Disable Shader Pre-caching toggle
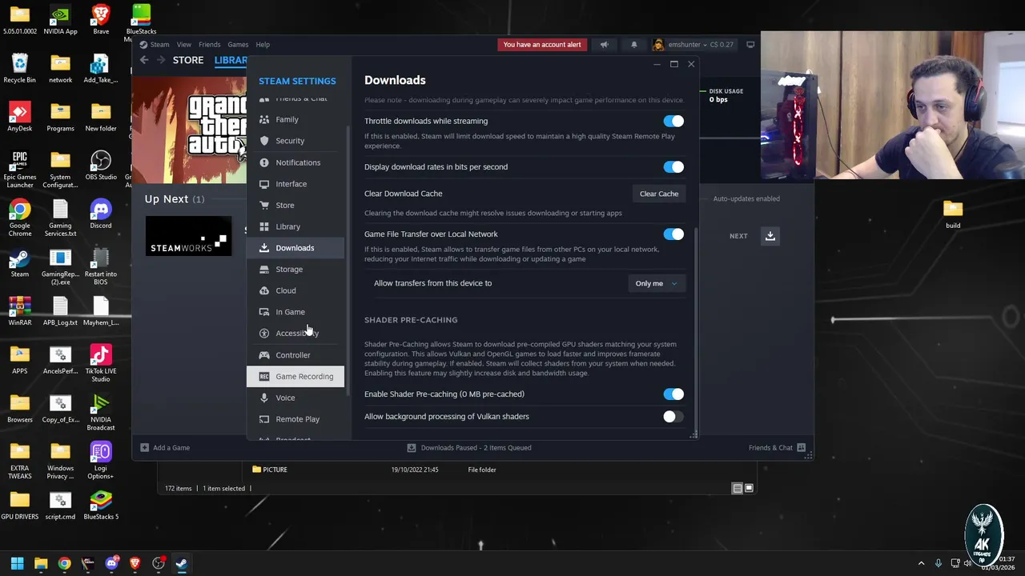Screen dimensions: 1025x576 click(673, 394)
